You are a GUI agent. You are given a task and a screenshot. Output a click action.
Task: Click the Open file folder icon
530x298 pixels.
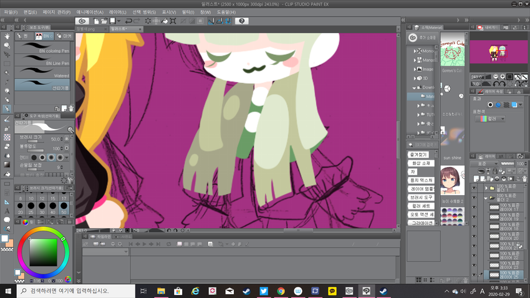[x=104, y=21]
